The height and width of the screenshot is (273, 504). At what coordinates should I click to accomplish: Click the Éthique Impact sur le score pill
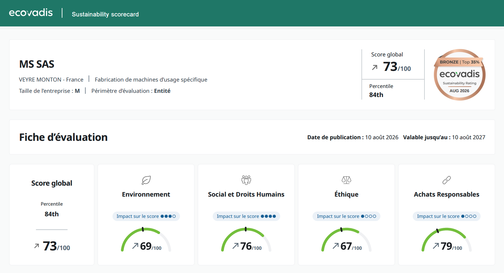(347, 216)
